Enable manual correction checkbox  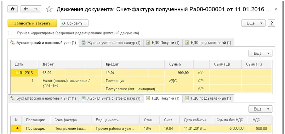coord(10,33)
